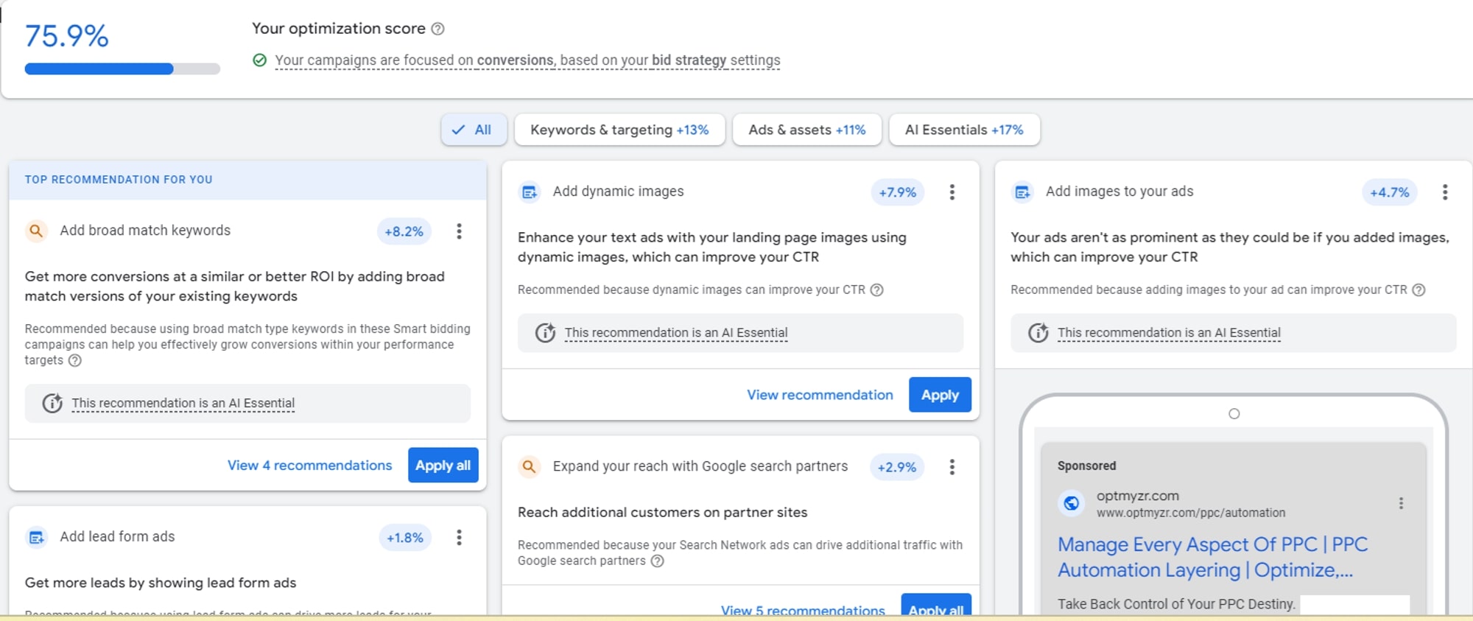Viewport: 1473px width, 621px height.
Task: Filter by Keywords & targeting +13%
Action: [x=619, y=130]
